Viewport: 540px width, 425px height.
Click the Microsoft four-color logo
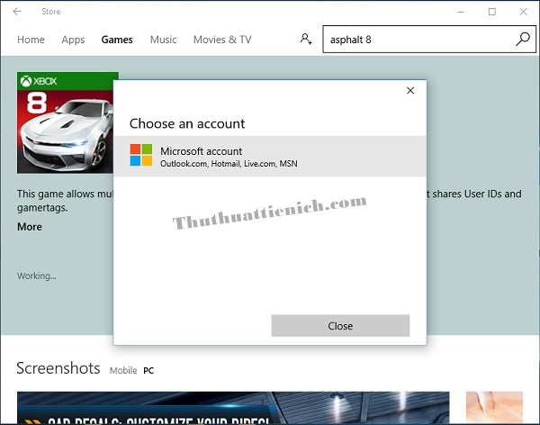point(141,156)
